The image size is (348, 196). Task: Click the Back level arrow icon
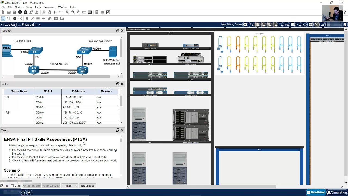[251, 24]
